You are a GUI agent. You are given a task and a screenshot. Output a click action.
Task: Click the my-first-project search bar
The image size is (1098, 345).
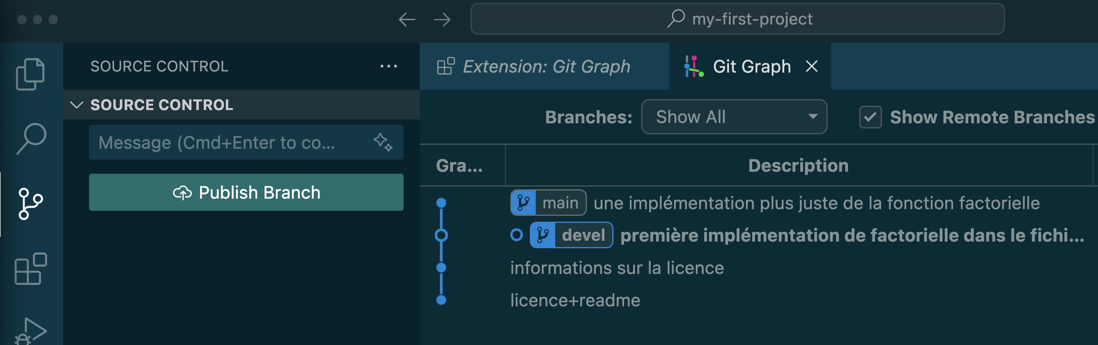(x=737, y=19)
